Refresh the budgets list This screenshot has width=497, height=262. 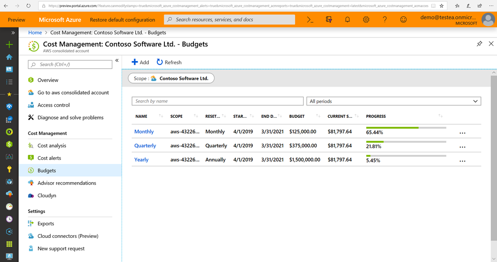coord(169,62)
